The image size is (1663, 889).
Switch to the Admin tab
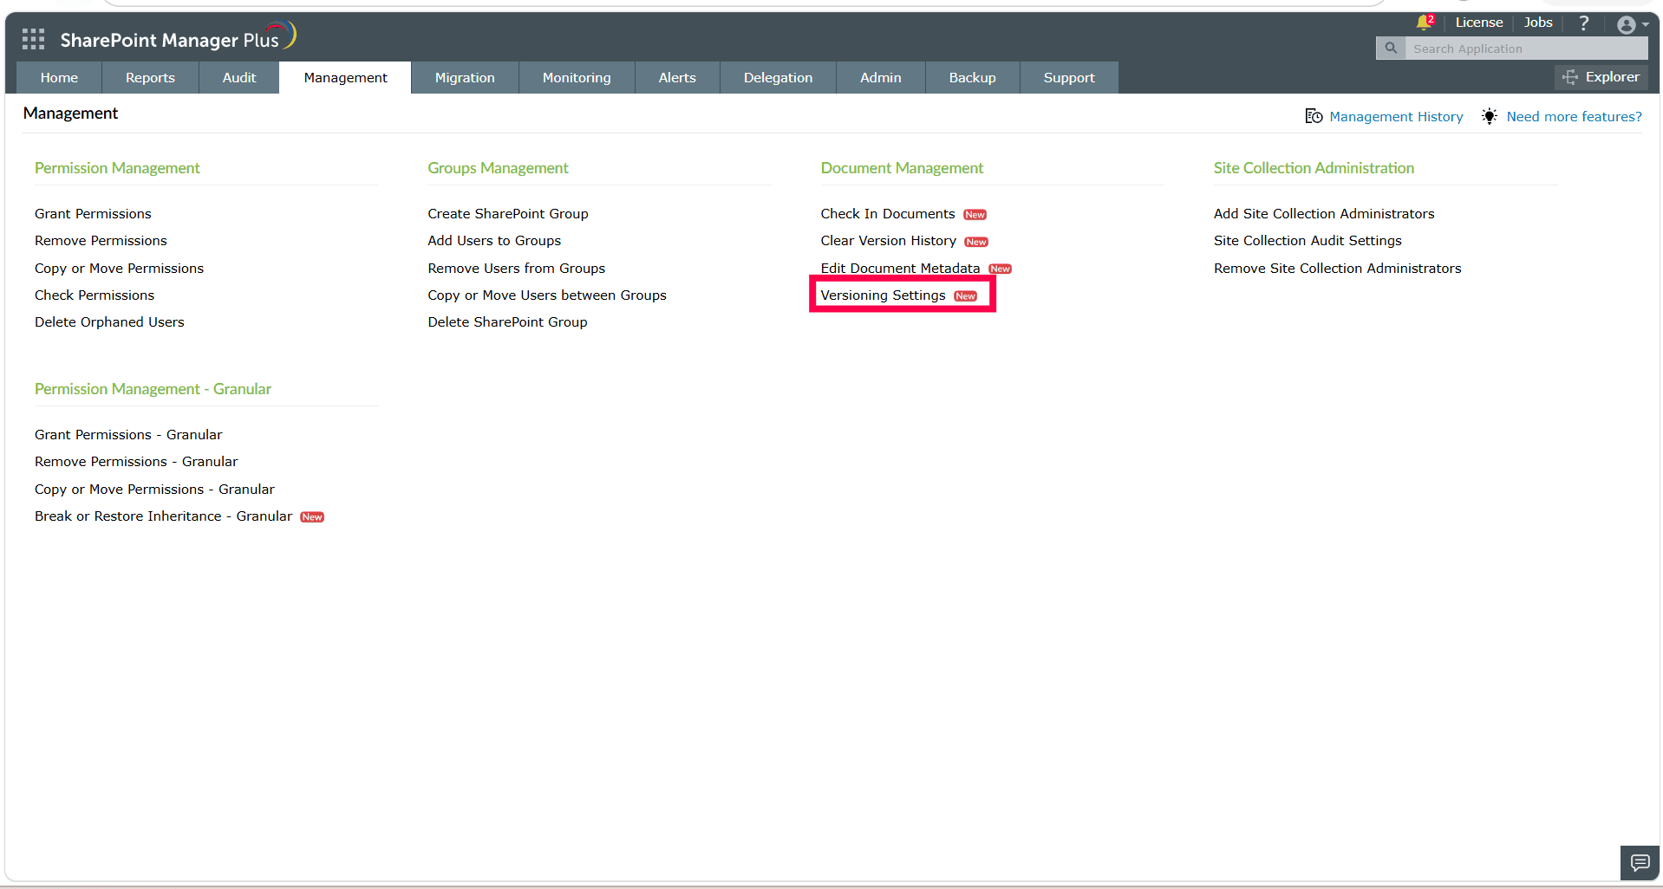point(881,77)
